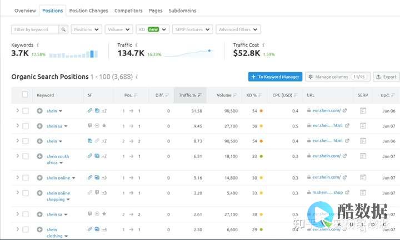Click the Keyword column header
The height and width of the screenshot is (240, 400).
point(45,95)
